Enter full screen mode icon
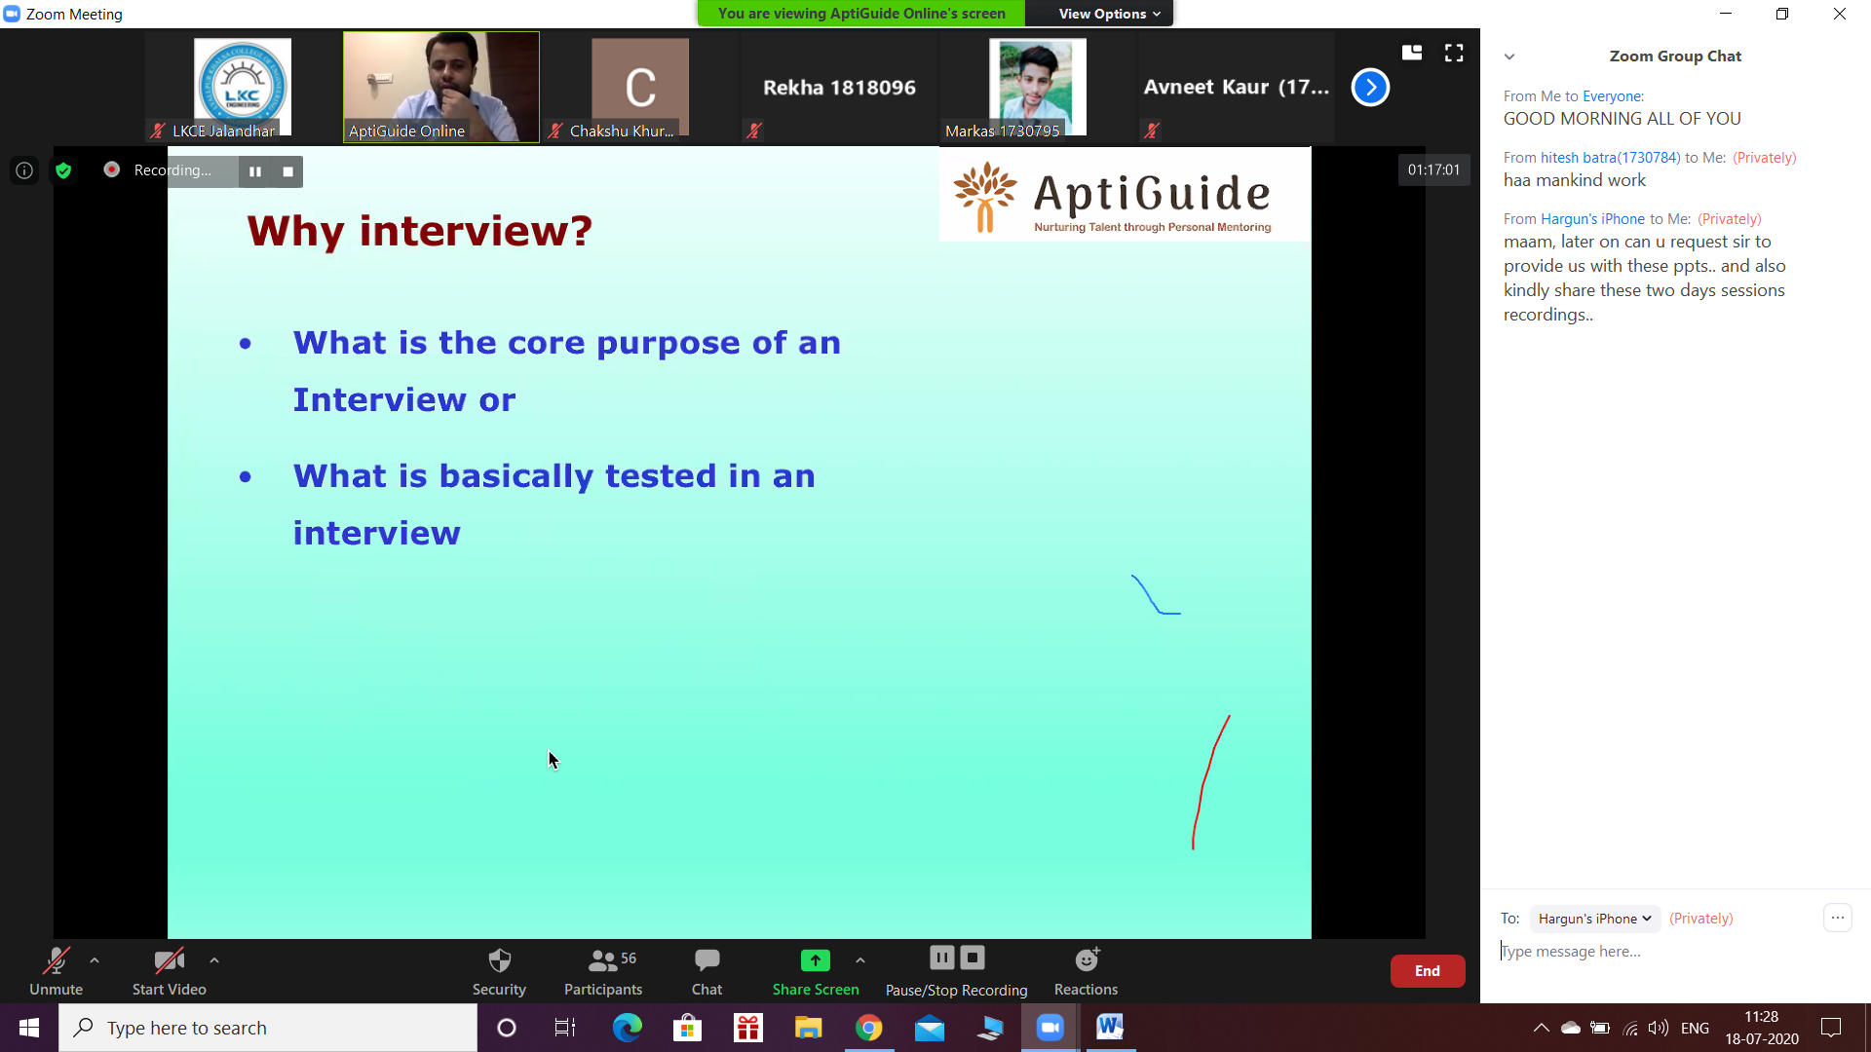The width and height of the screenshot is (1871, 1052). (x=1454, y=53)
